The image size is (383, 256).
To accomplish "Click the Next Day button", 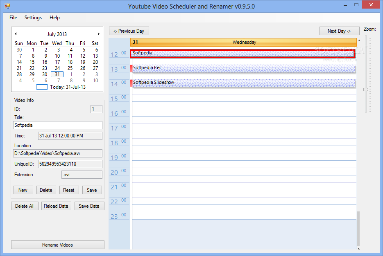I will pos(339,31).
